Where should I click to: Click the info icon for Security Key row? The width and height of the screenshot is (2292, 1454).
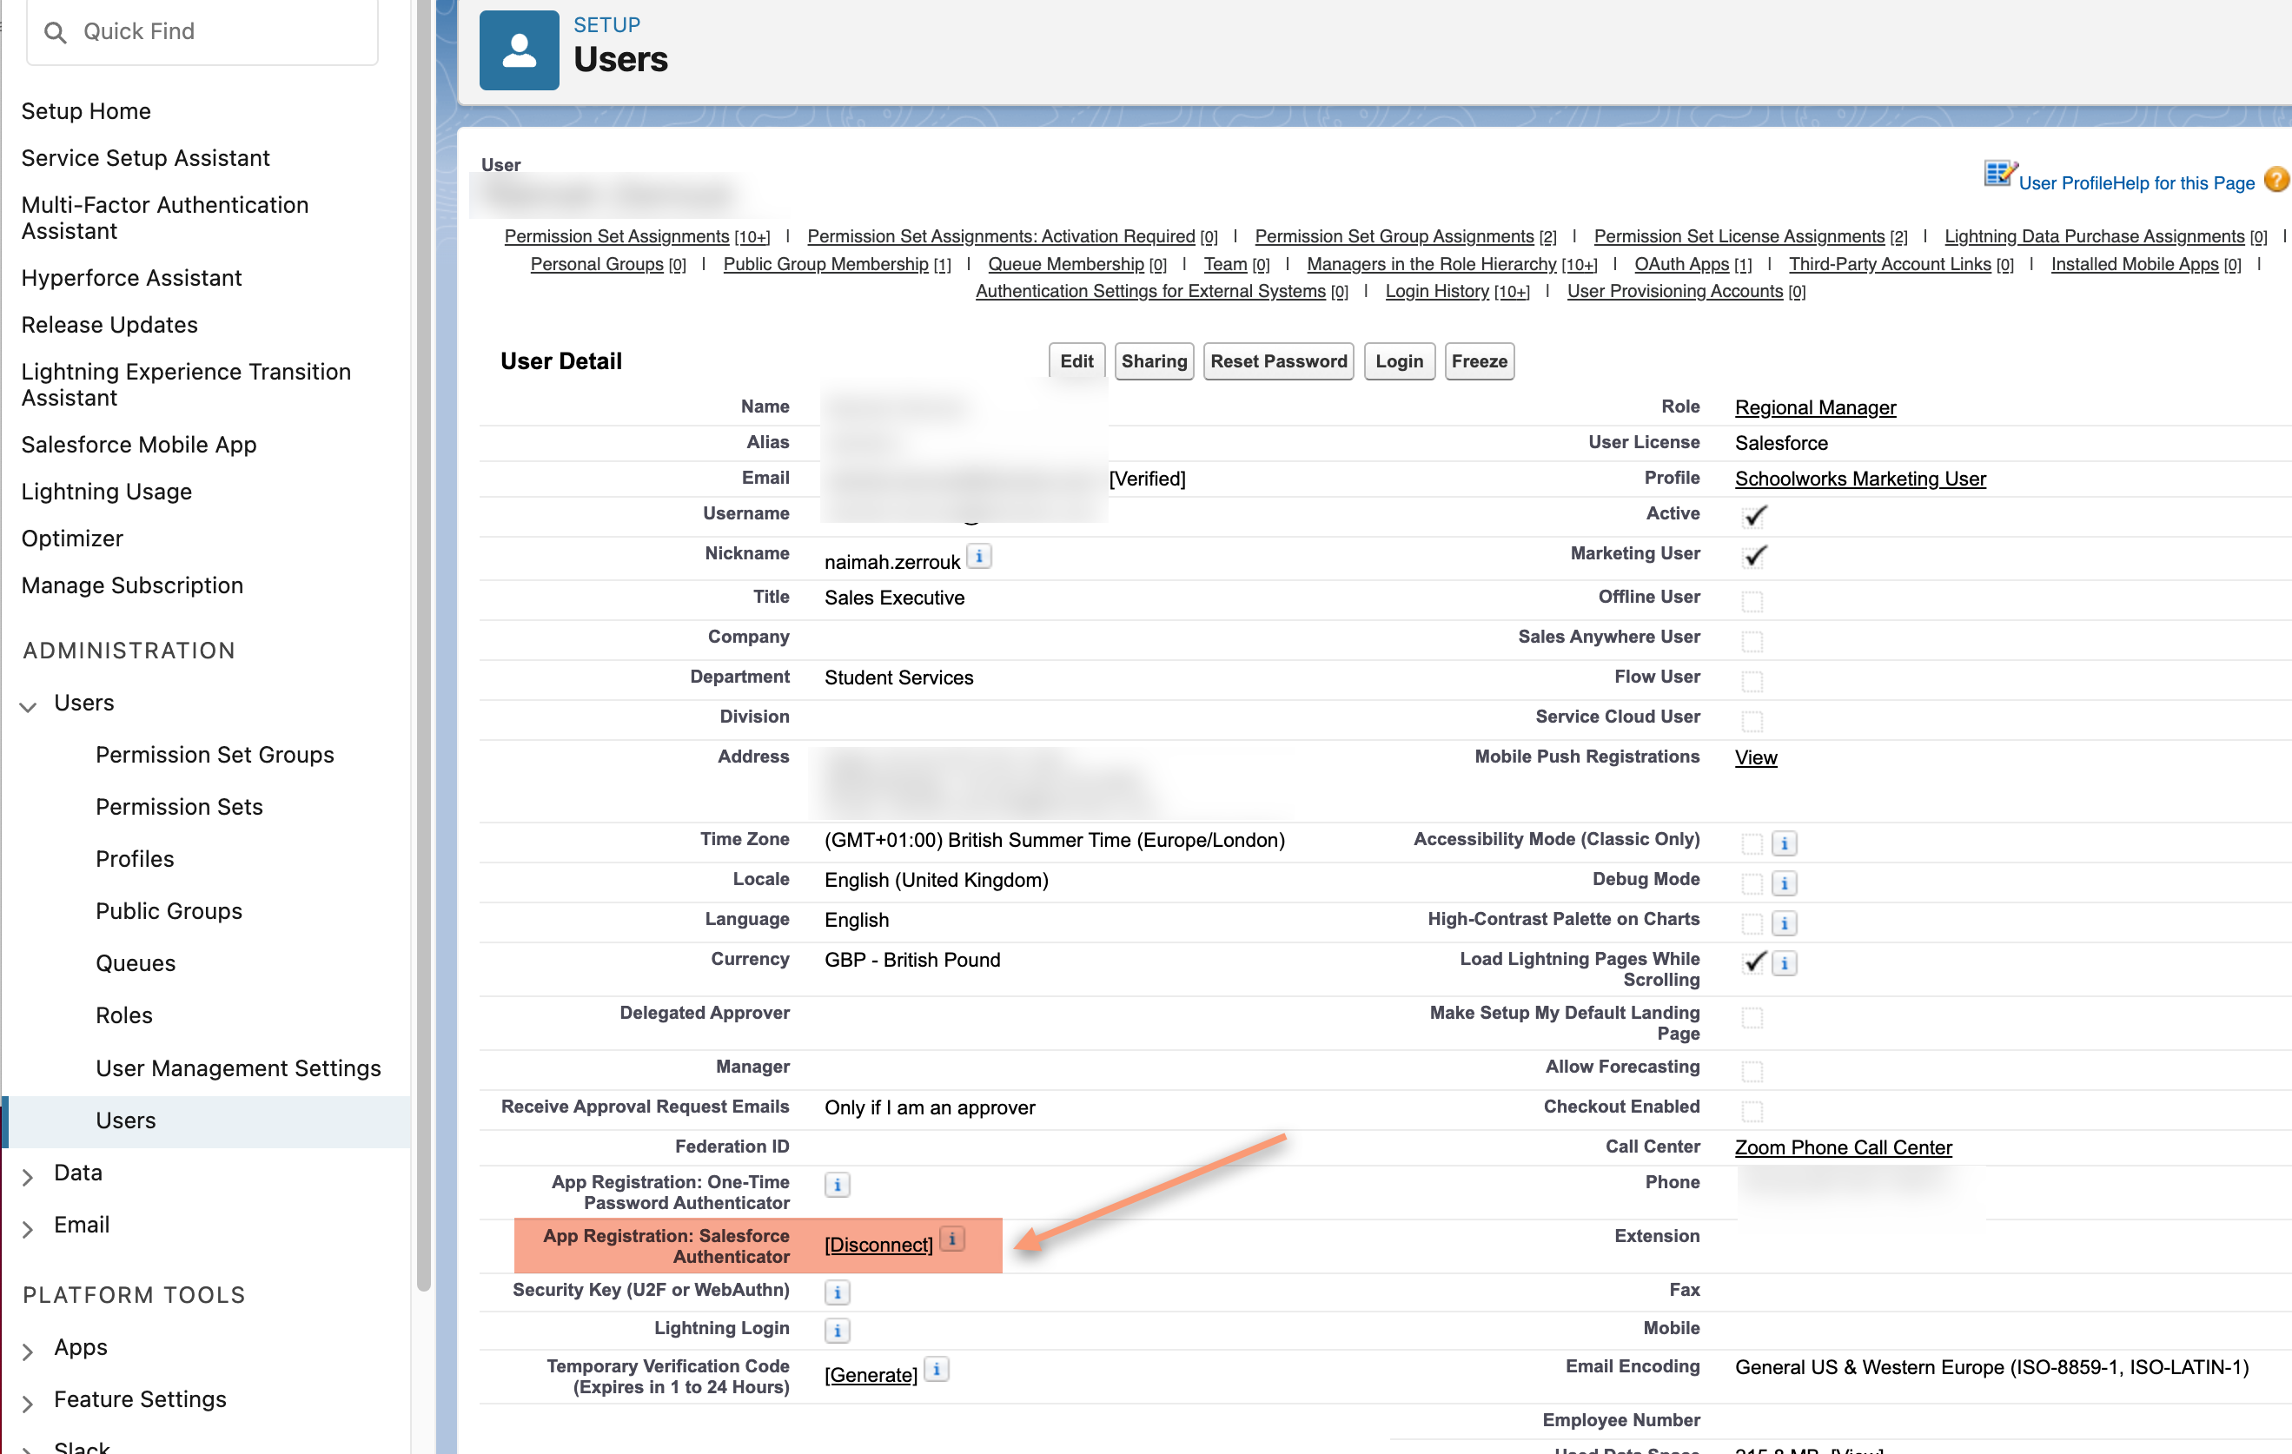[837, 1292]
